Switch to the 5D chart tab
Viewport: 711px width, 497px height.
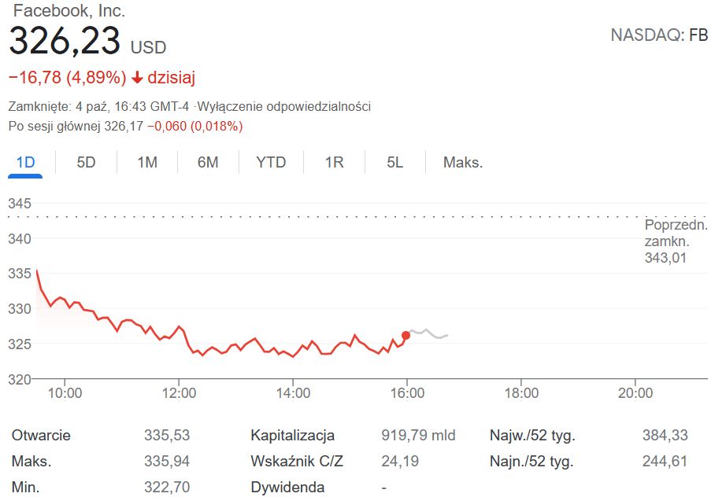pyautogui.click(x=86, y=163)
